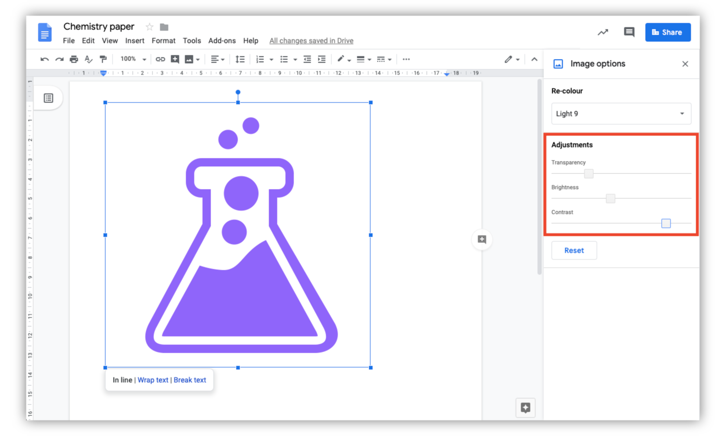Click the right indent marker on the ruler

click(x=447, y=75)
